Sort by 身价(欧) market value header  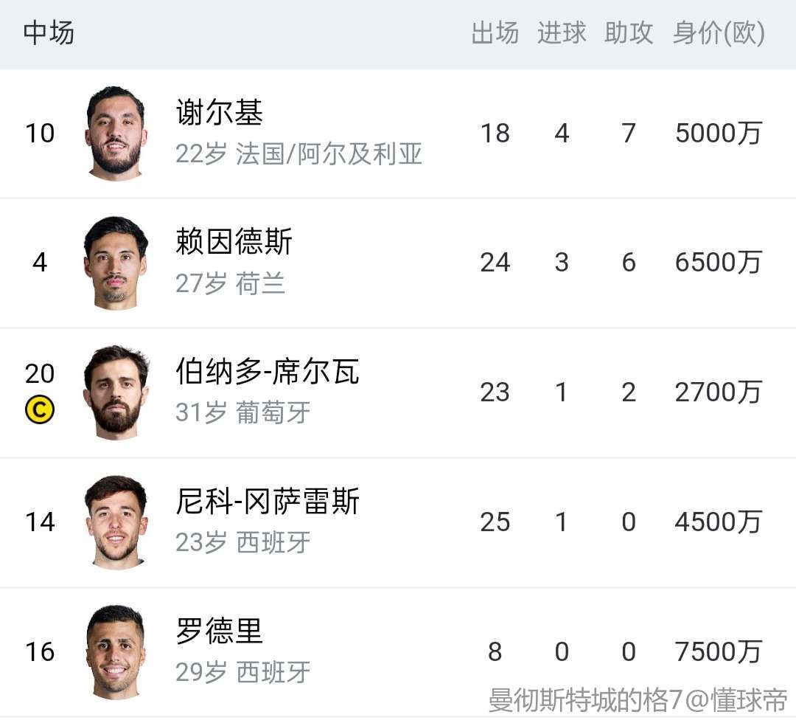[719, 33]
